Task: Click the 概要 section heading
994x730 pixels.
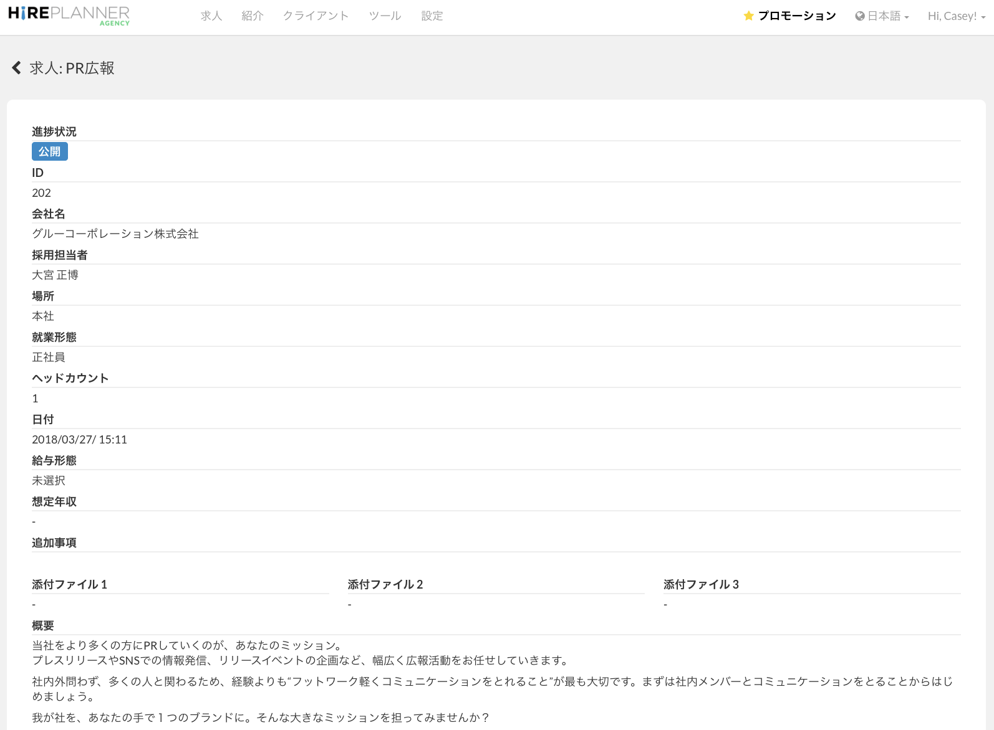Action: (x=43, y=625)
